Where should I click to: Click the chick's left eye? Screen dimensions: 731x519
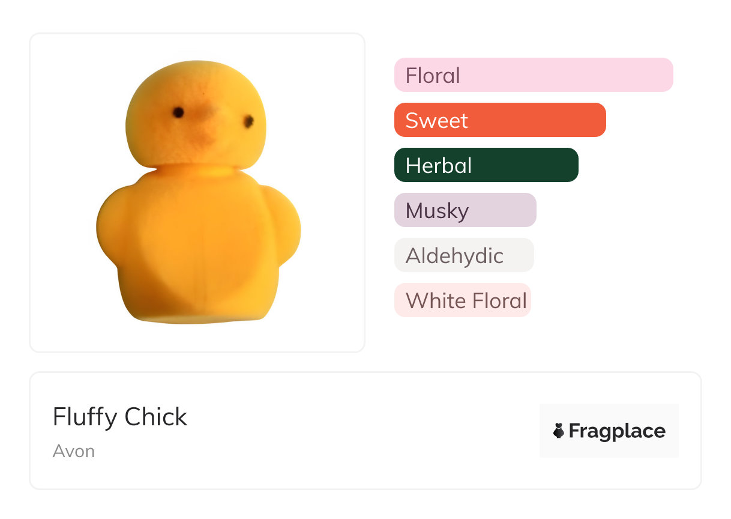(178, 112)
